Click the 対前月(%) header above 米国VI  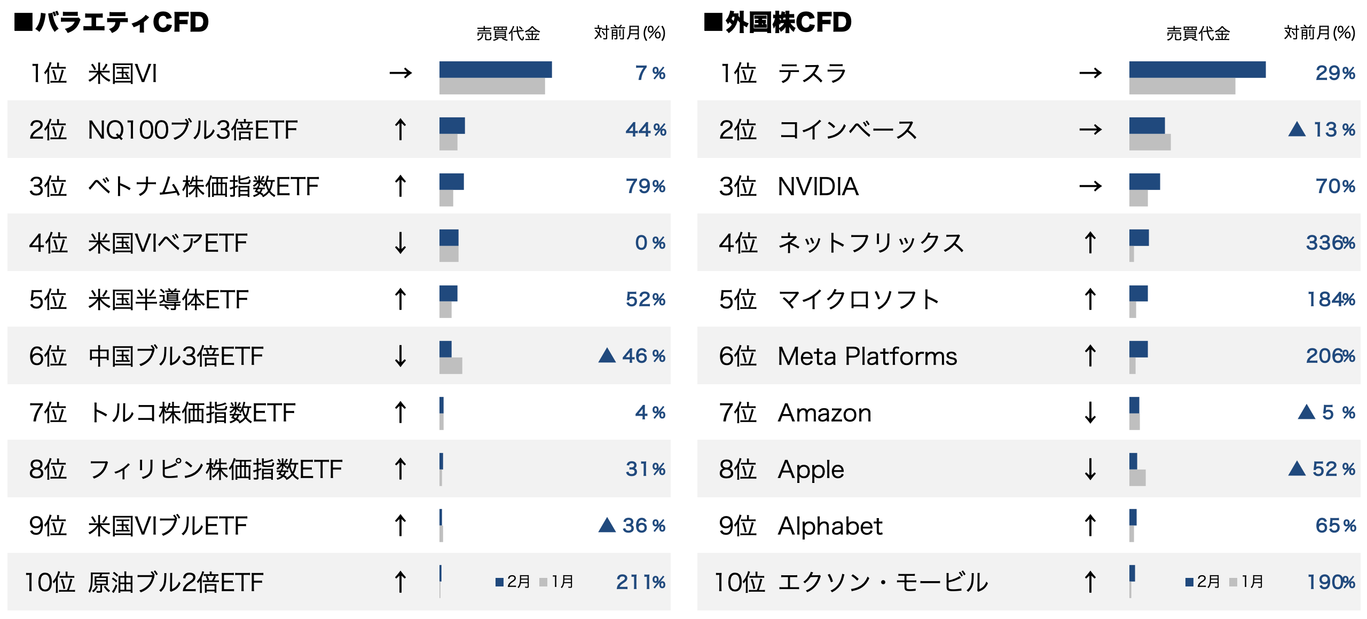pos(630,33)
